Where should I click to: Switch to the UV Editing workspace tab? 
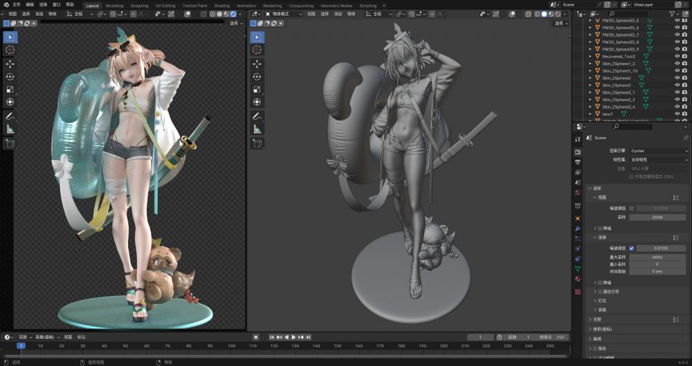[x=165, y=6]
